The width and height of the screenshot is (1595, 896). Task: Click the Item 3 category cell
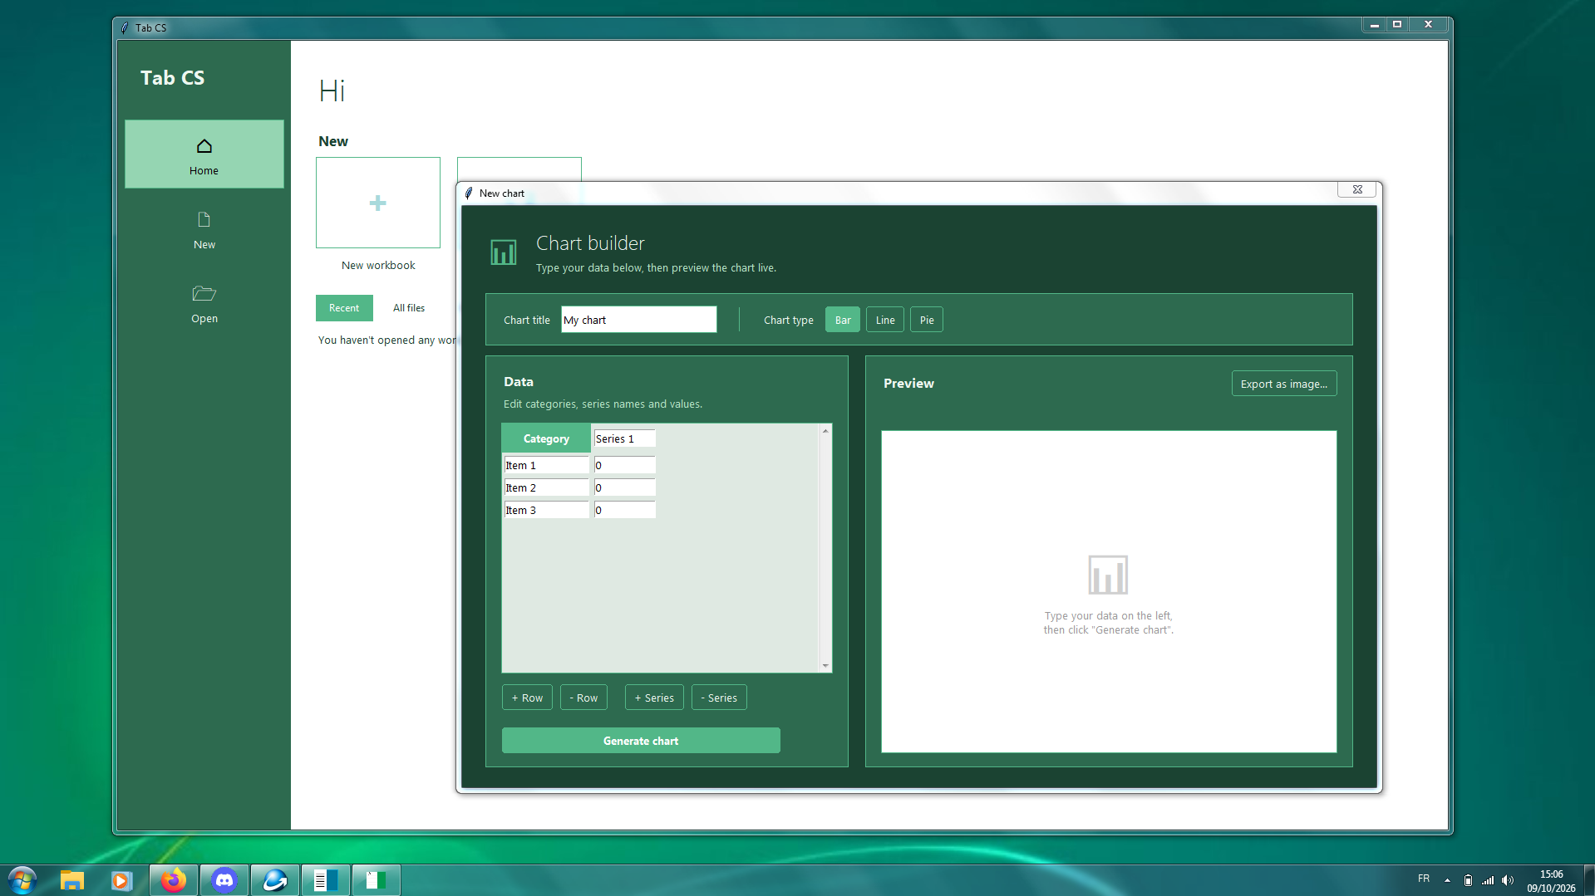pyautogui.click(x=546, y=510)
